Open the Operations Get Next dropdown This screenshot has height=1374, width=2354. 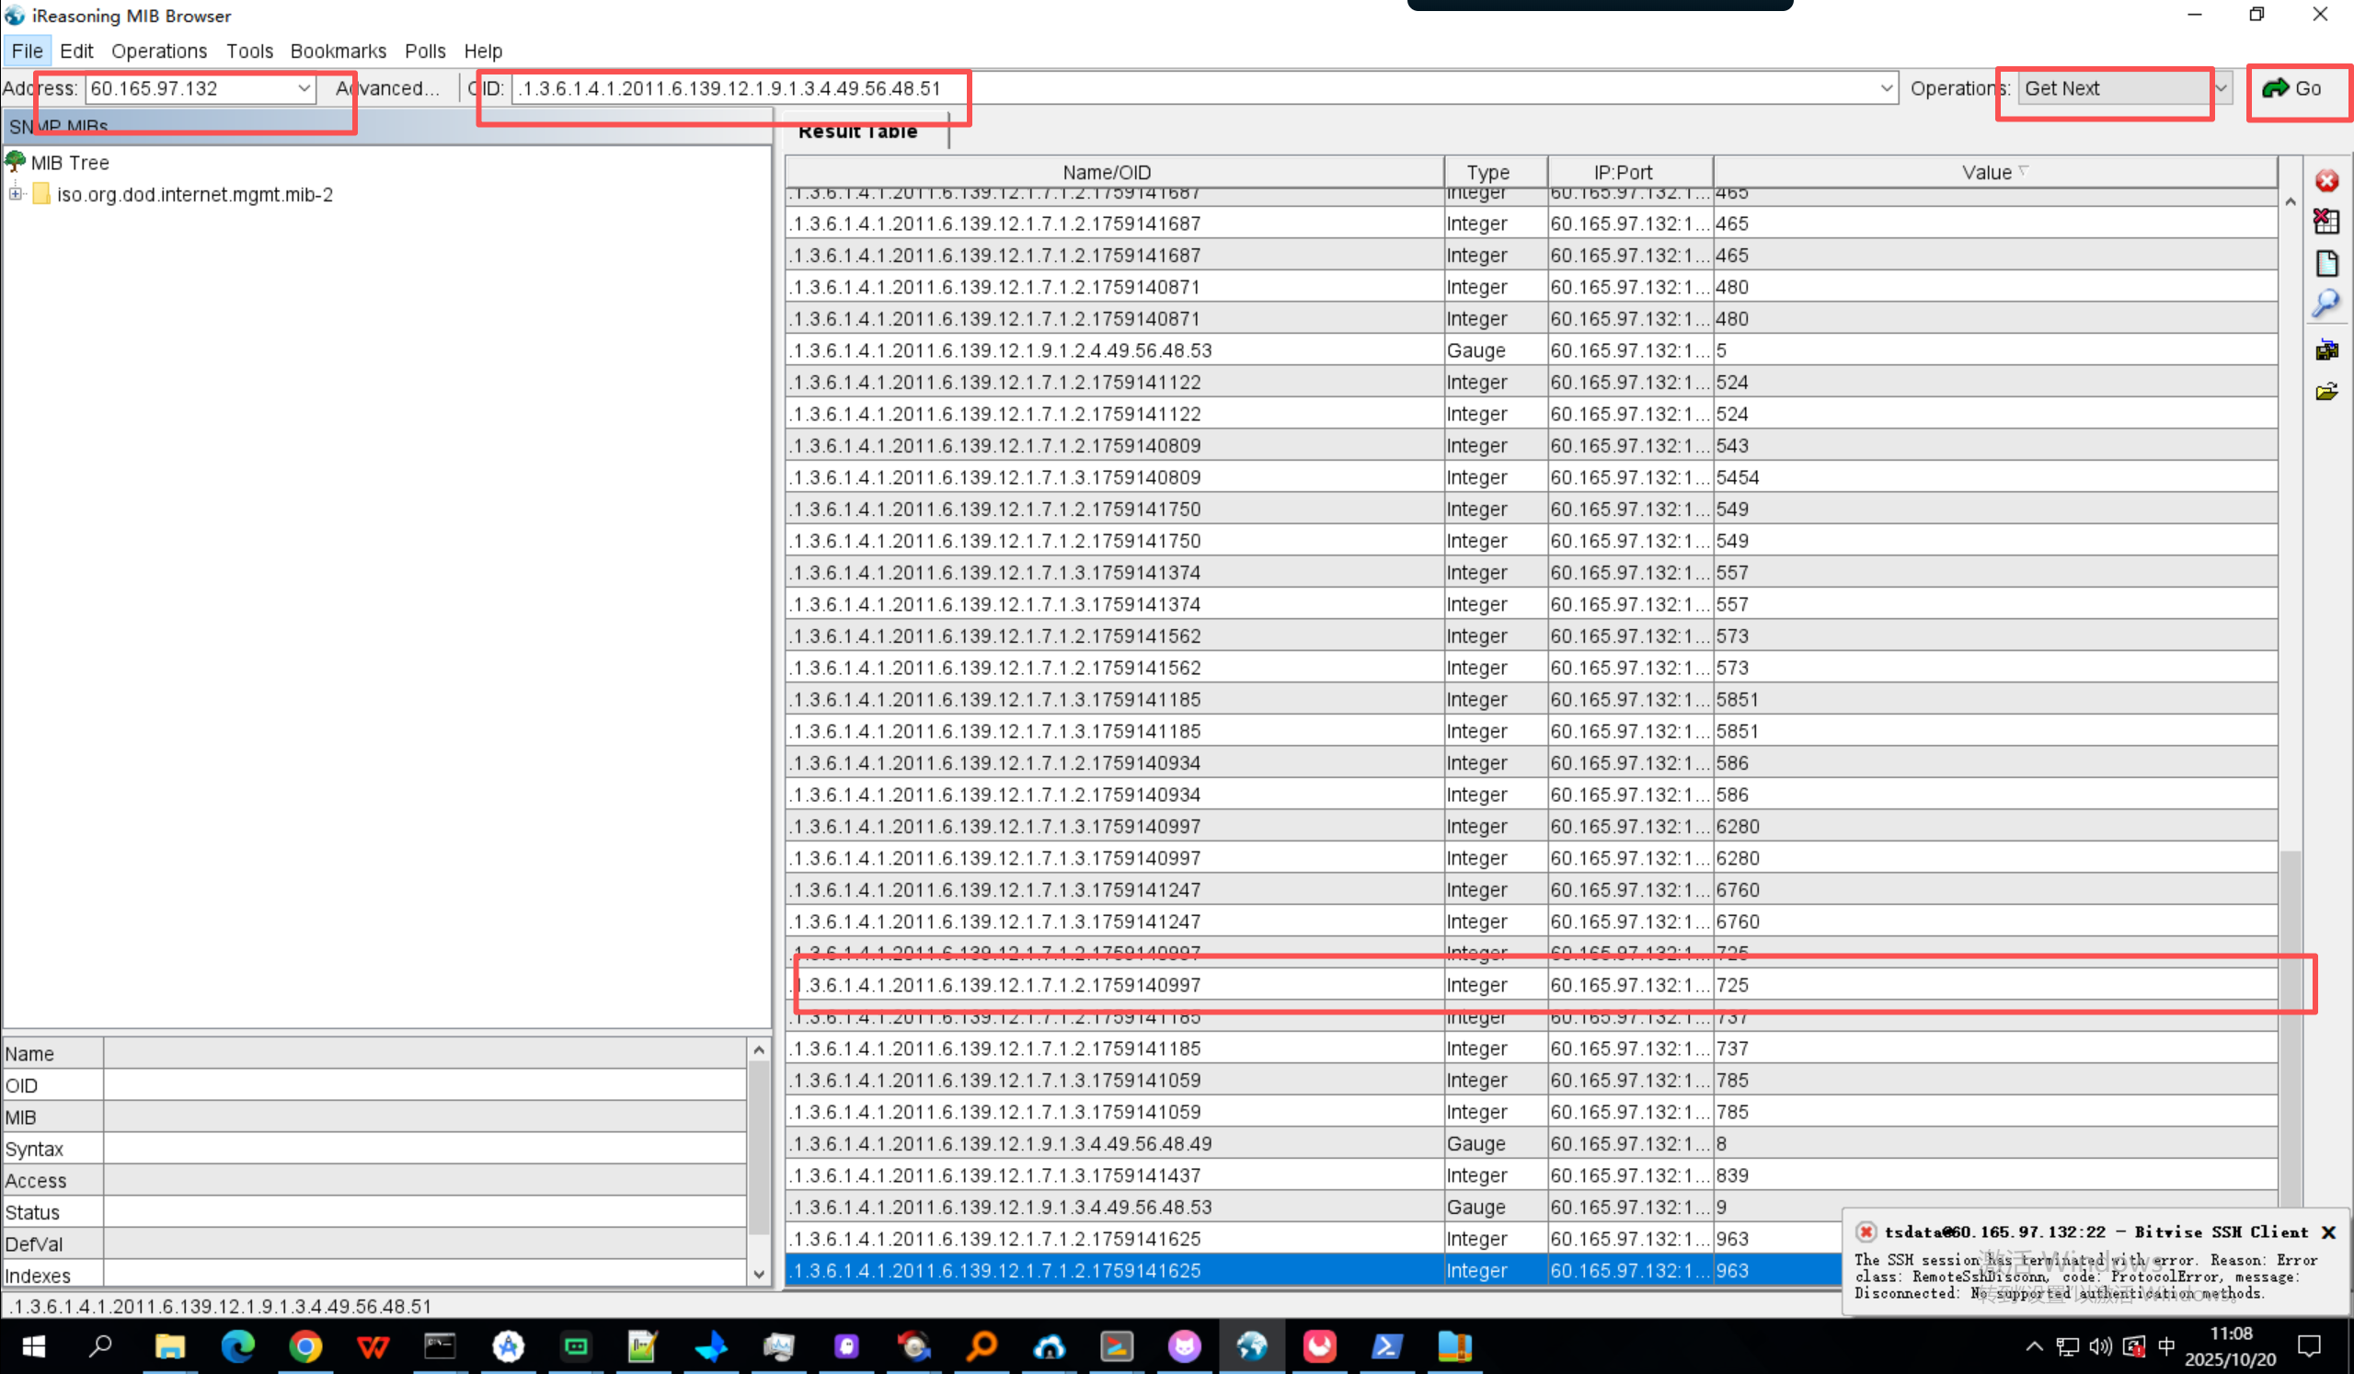click(2221, 88)
